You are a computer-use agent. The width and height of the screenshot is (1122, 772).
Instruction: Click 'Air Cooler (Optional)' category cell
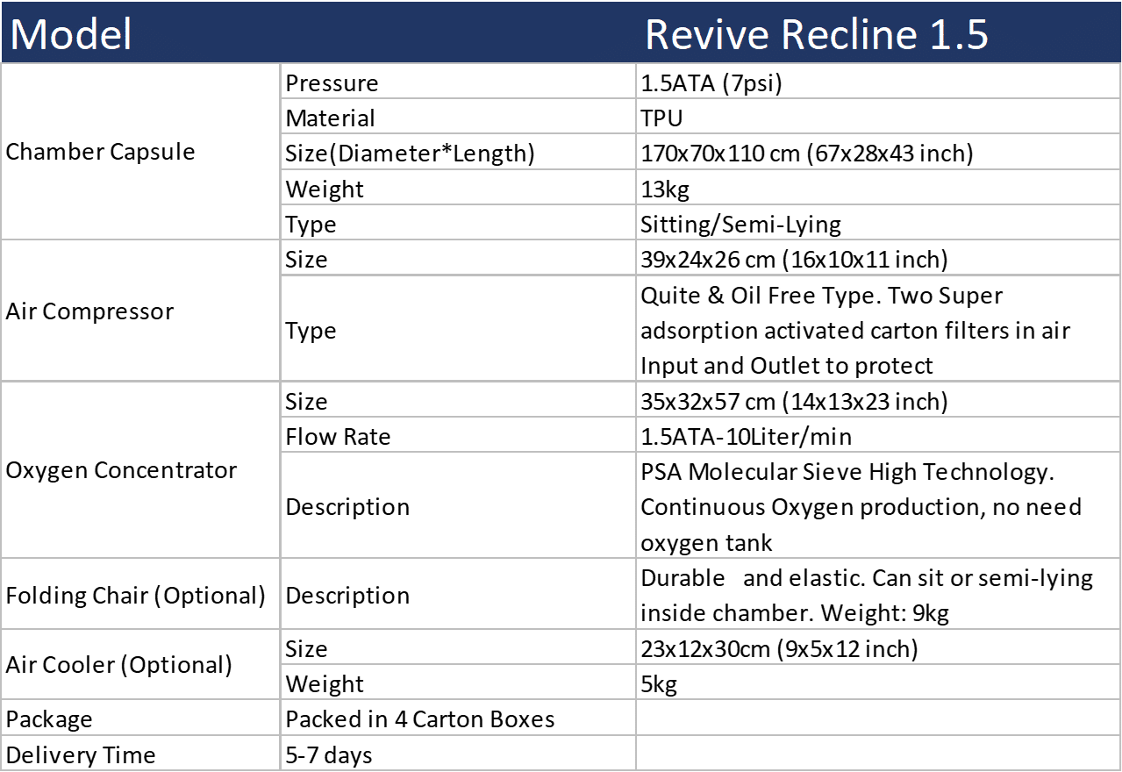140,664
